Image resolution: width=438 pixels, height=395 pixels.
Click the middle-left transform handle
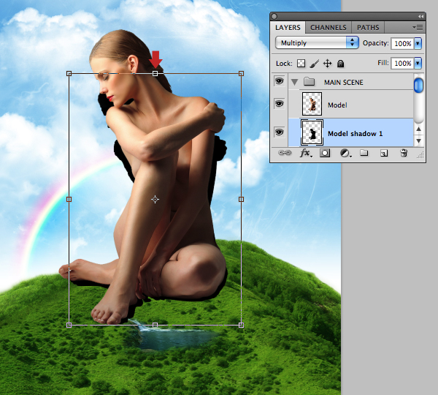(69, 199)
